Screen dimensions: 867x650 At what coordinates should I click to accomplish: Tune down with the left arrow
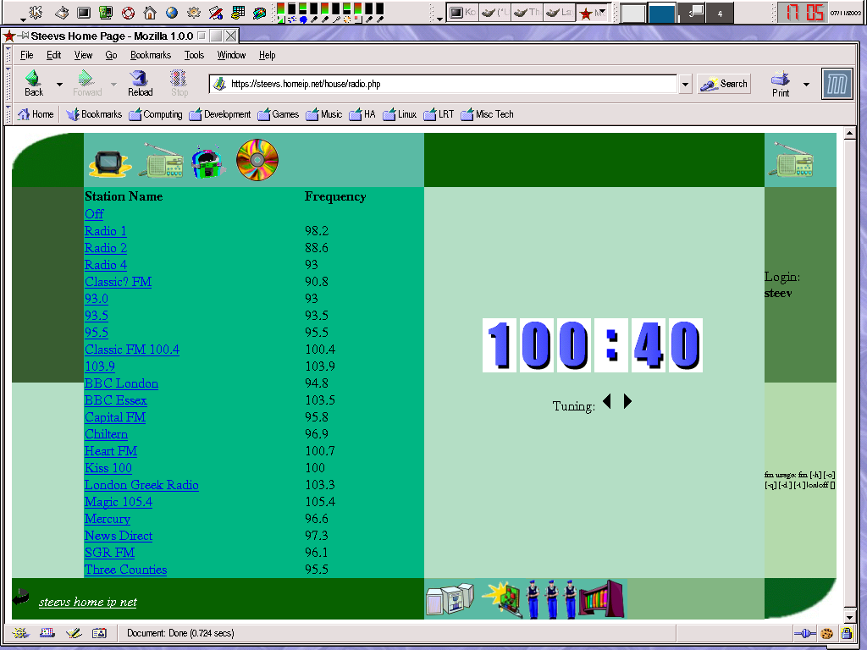(607, 401)
